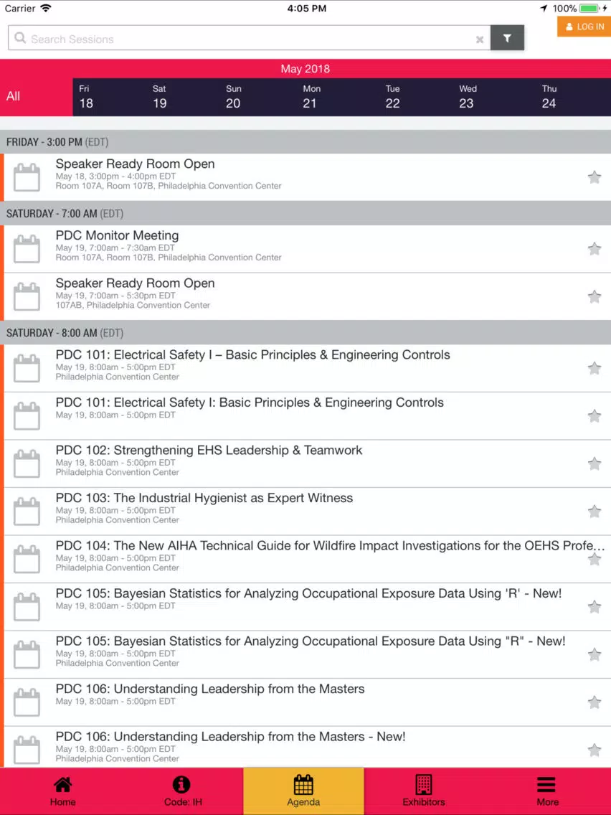Open the Agenda tab in bottom bar
Image resolution: width=611 pixels, height=815 pixels.
pos(303,791)
